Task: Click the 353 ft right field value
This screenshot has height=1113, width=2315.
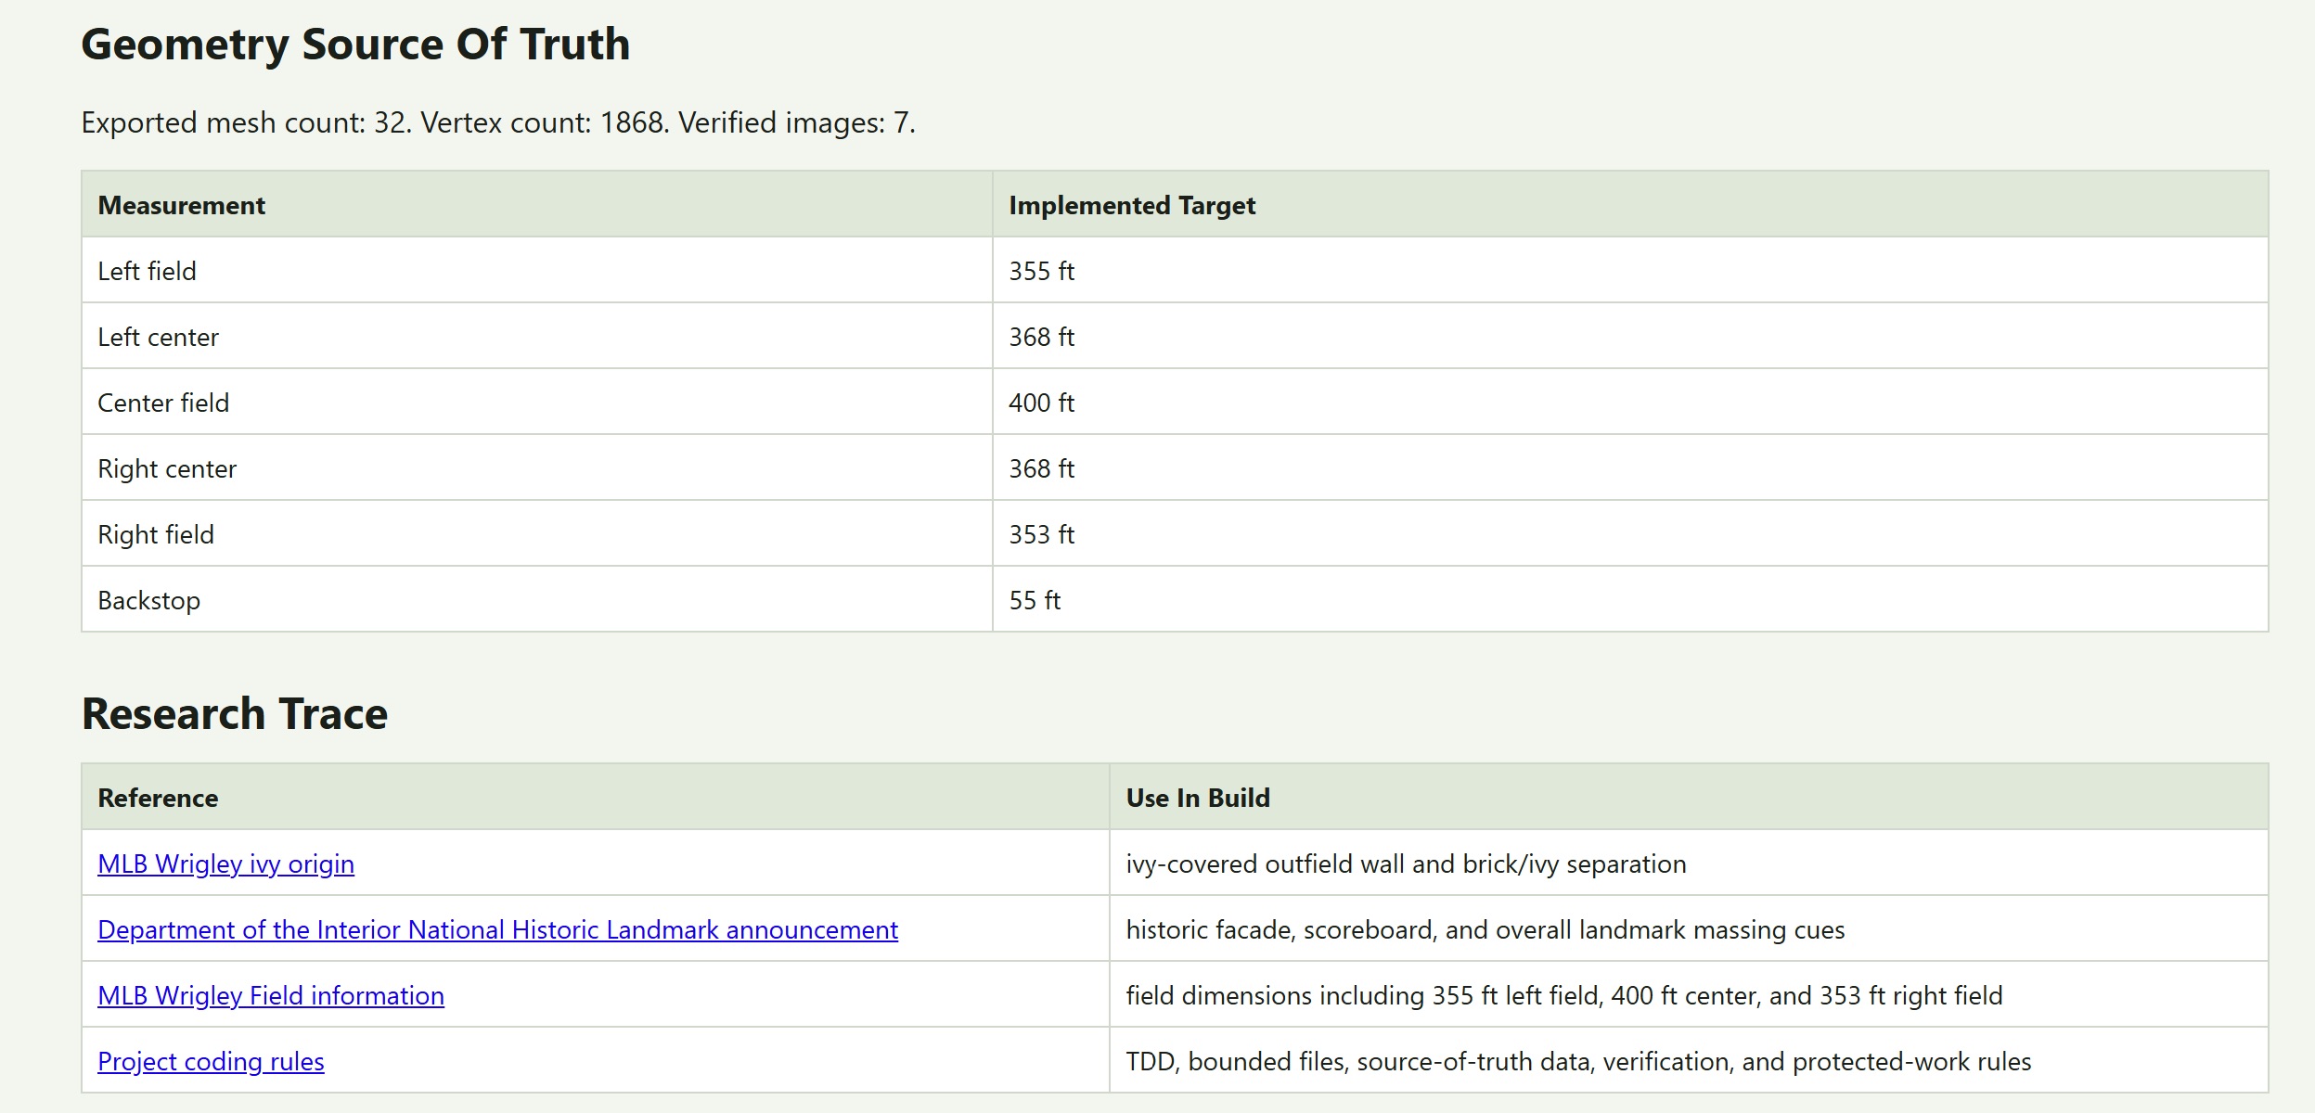Action: pos(1041,534)
